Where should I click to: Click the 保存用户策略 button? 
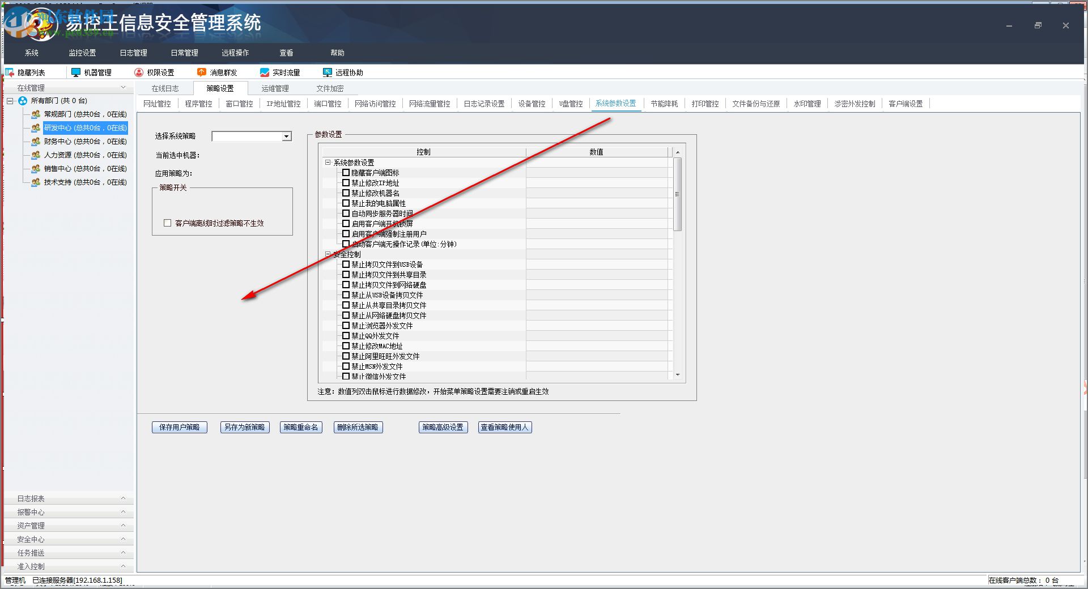click(180, 428)
